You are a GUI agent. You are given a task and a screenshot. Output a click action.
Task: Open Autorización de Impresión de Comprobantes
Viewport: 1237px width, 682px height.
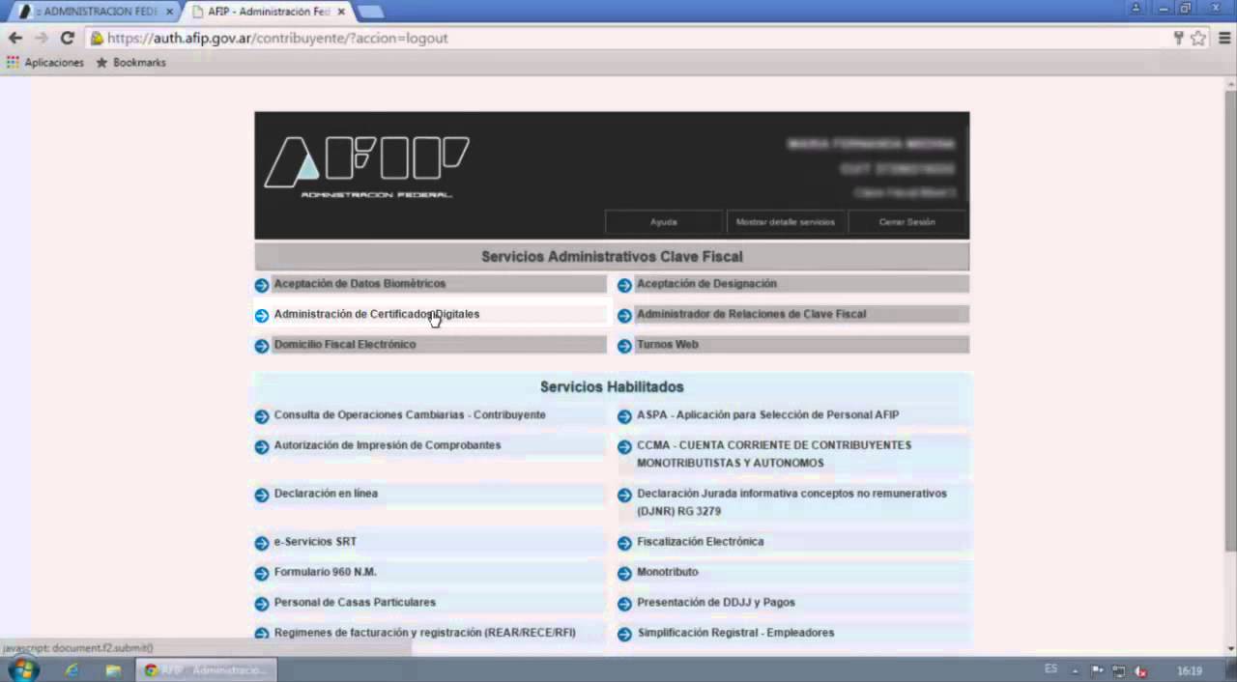388,445
